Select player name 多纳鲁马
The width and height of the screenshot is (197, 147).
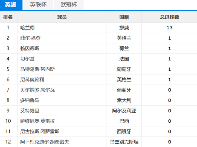click(30, 100)
